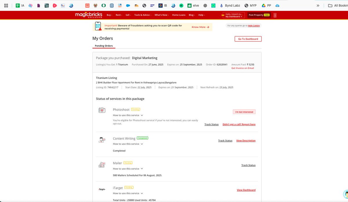The width and height of the screenshot is (348, 202).
Task: Click the Go To Dashboard button
Action: 248,39
